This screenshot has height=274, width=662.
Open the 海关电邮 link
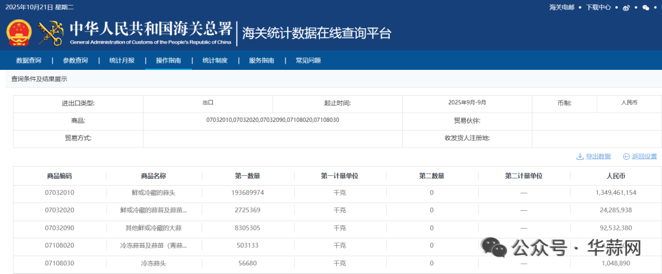pos(562,7)
